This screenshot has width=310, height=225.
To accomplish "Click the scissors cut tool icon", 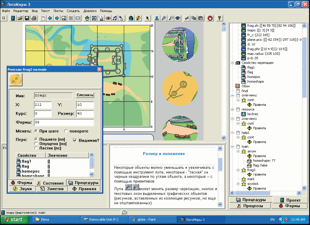I will point(187,18).
